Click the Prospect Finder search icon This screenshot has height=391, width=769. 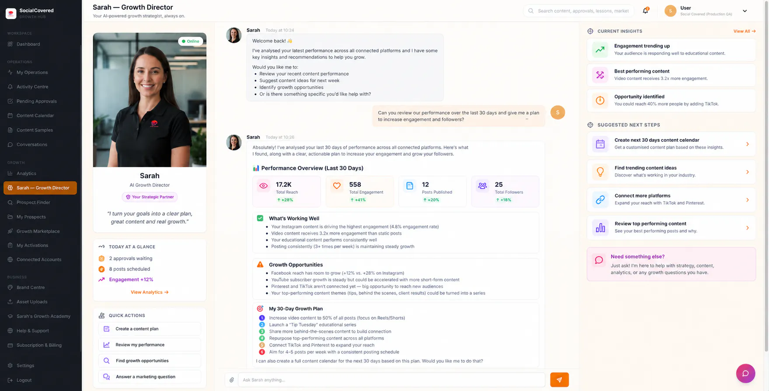click(x=10, y=202)
